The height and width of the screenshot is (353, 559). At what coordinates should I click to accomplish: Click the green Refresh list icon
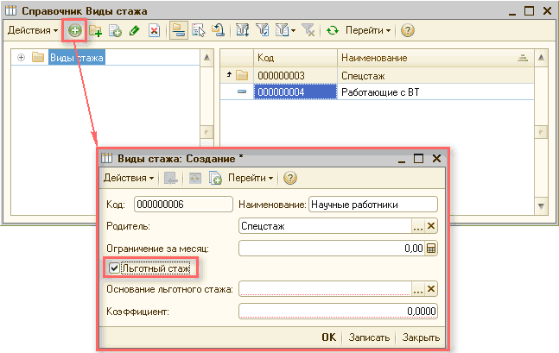(332, 30)
